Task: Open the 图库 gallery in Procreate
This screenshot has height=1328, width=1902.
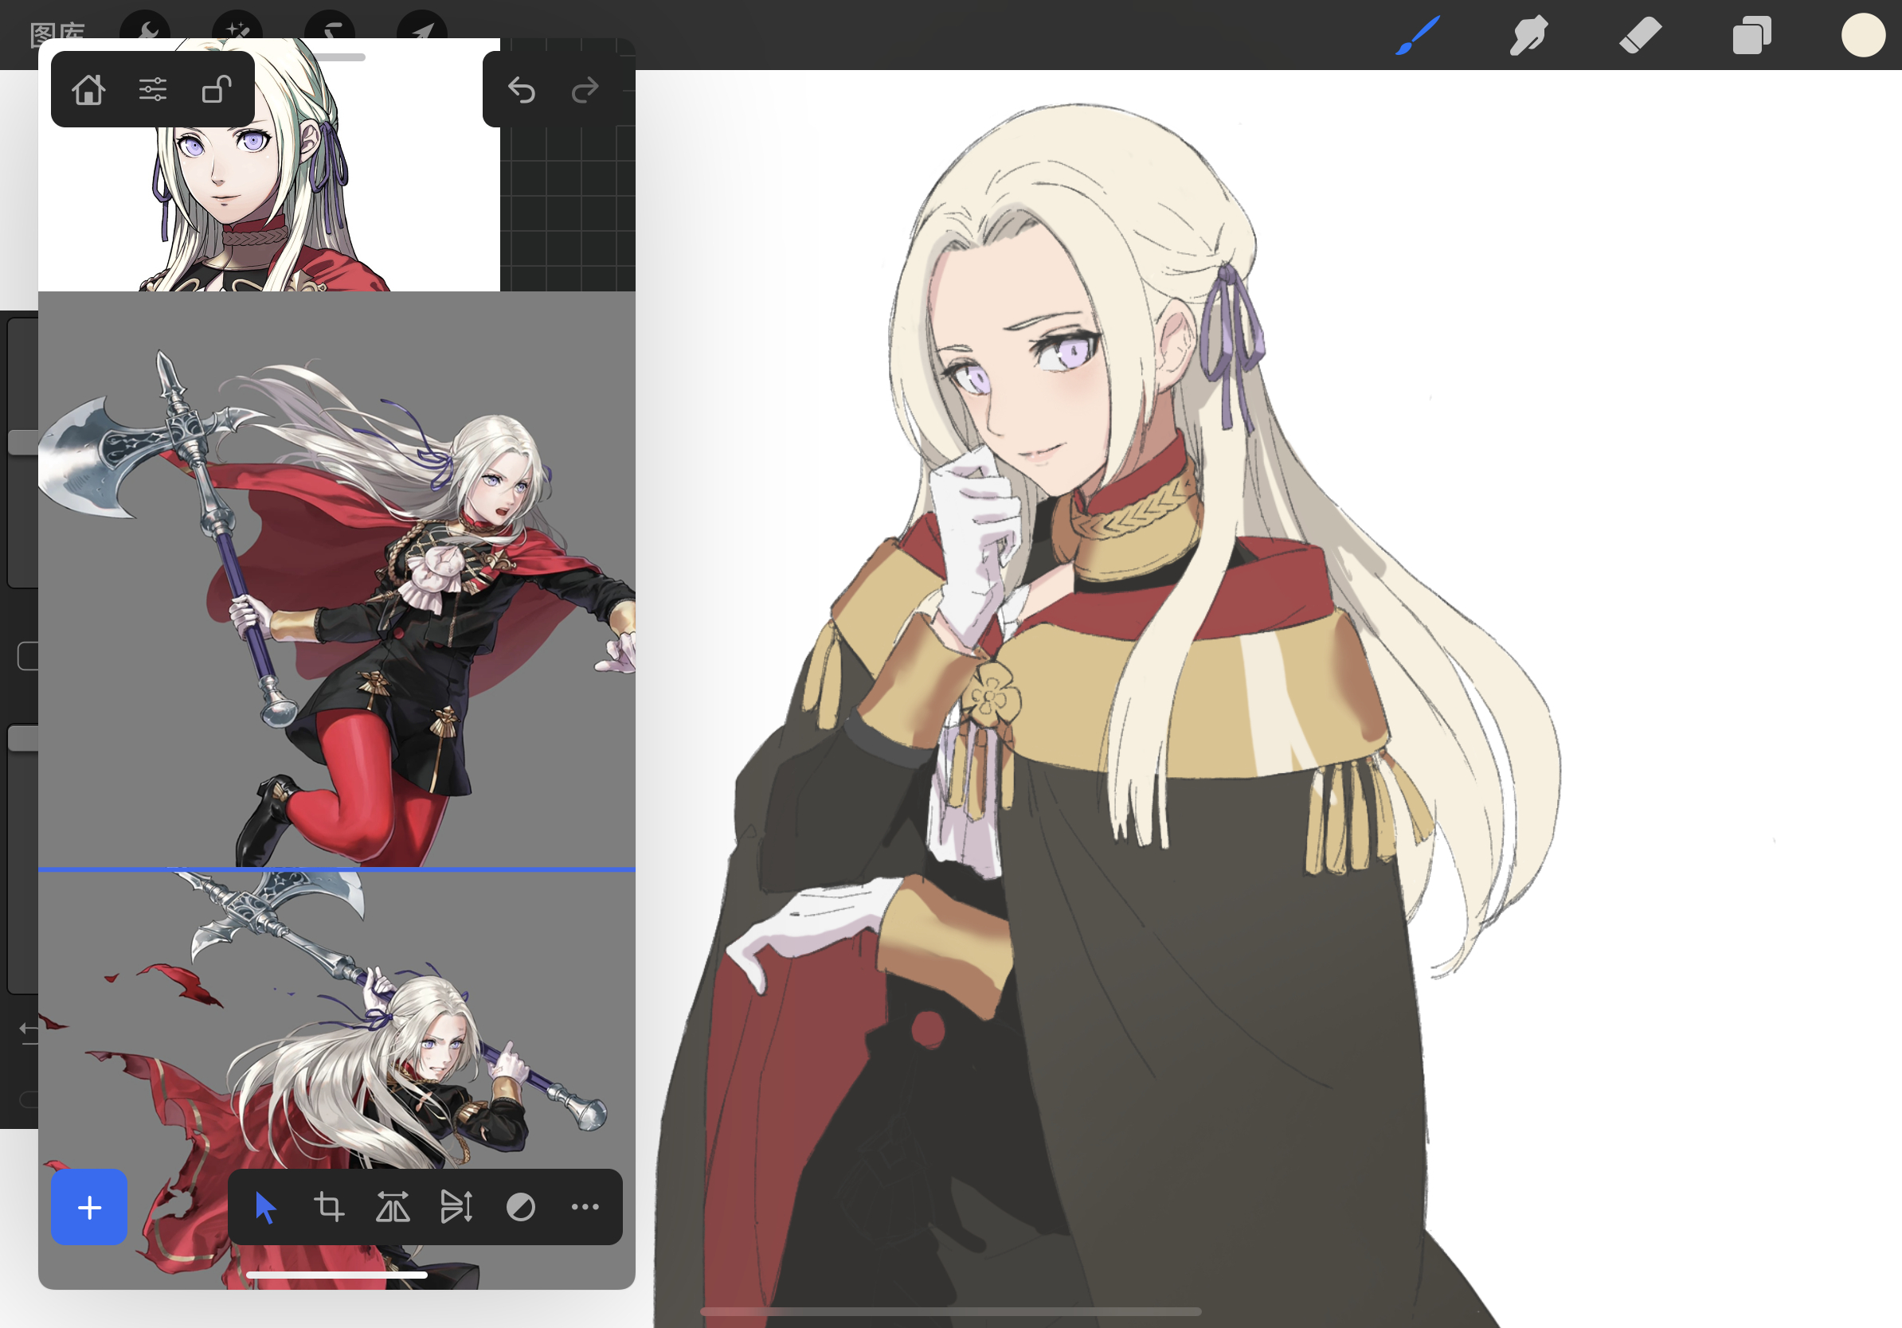Action: pyautogui.click(x=57, y=33)
